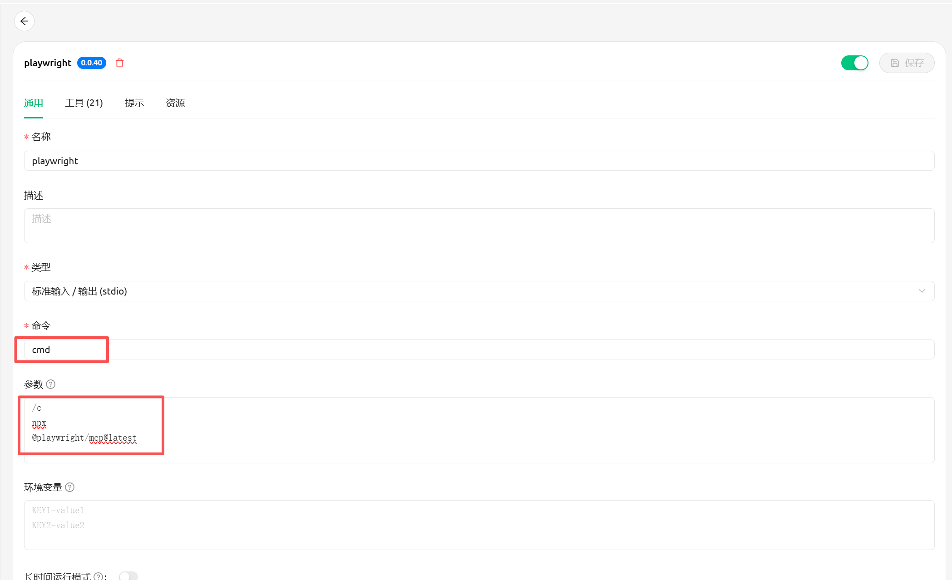Click the 保存 button

pos(907,63)
